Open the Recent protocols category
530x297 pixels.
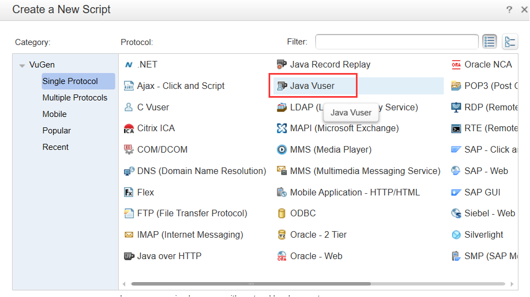pyautogui.click(x=55, y=147)
